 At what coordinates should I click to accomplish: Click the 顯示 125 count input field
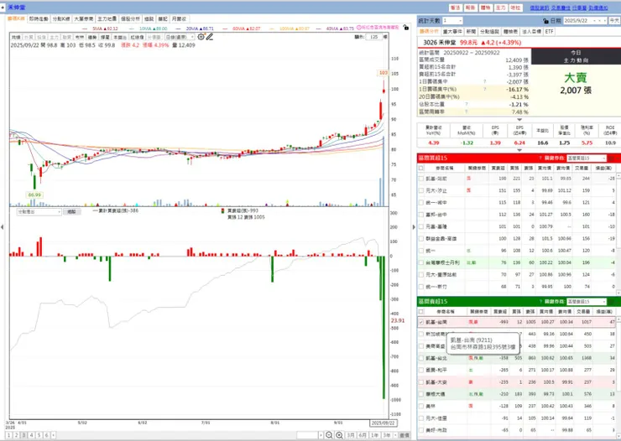pos(374,37)
